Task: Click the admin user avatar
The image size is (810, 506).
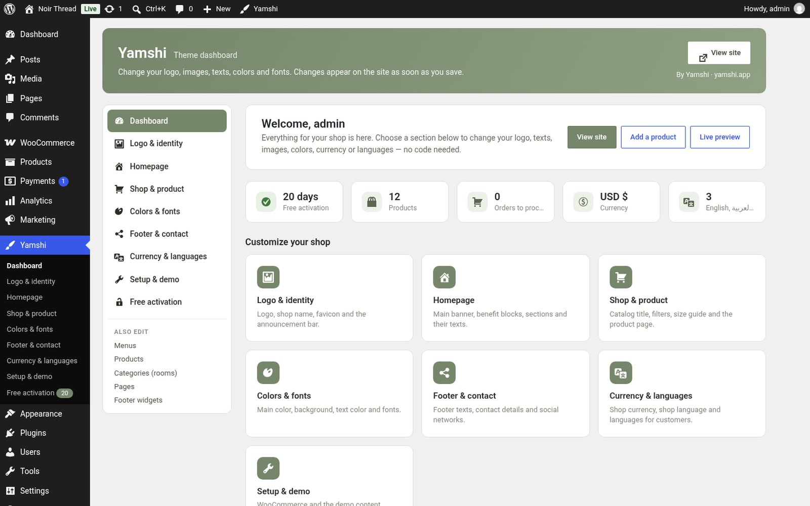Action: [x=799, y=9]
